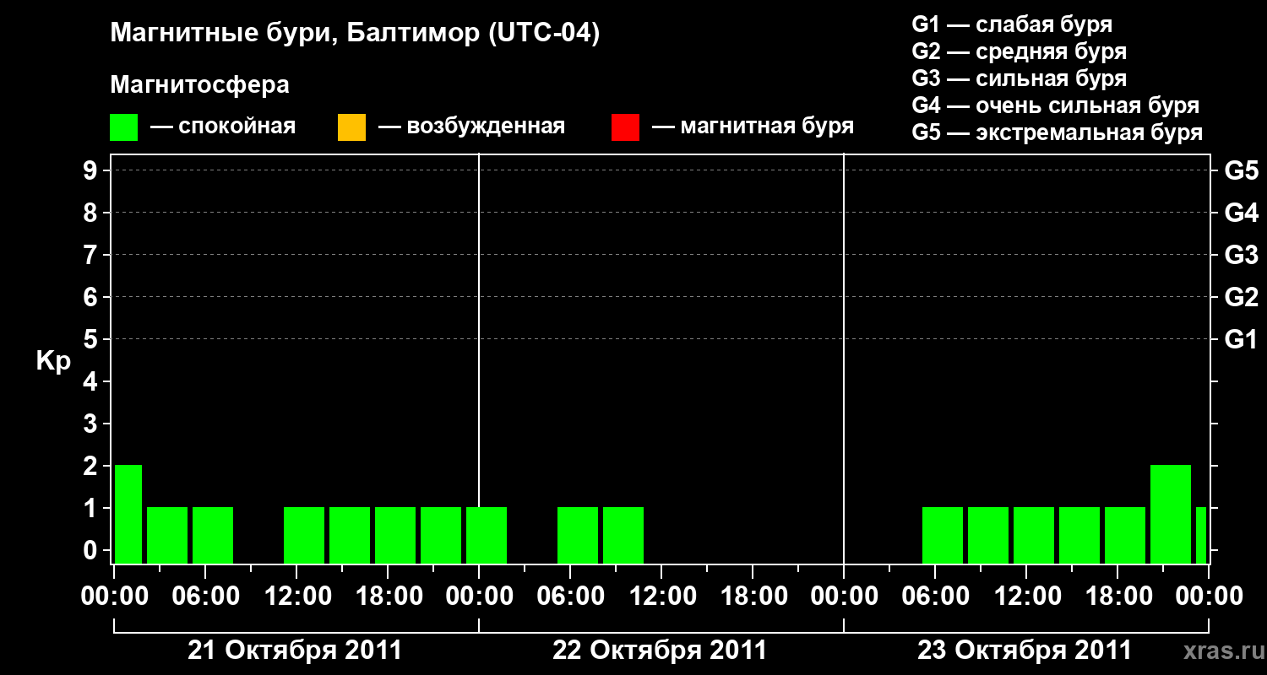The image size is (1267, 675).
Task: Click the 18:00 bar on 21 Октября
Action: [395, 535]
